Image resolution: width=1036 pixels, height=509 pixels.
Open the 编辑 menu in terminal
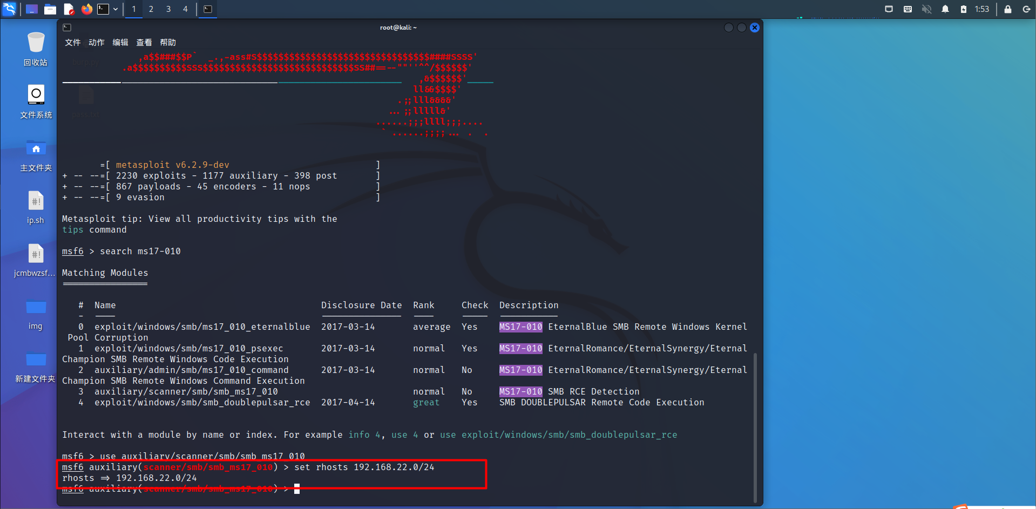[120, 43]
